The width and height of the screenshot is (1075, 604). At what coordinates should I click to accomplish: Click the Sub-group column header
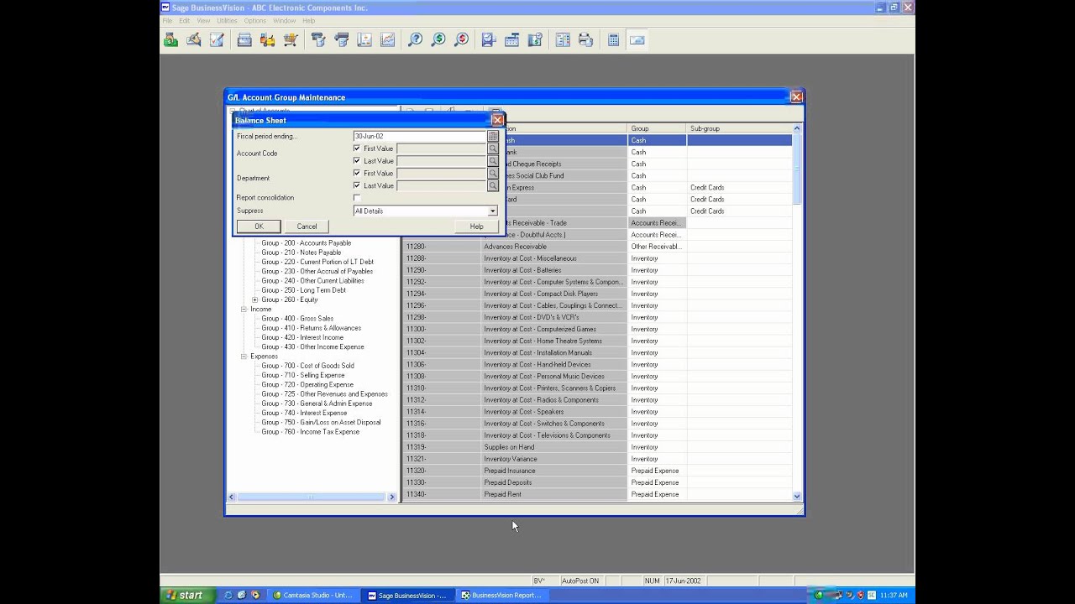pos(739,128)
